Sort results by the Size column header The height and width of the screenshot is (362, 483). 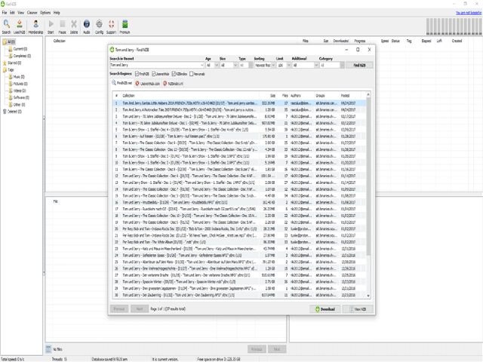pyautogui.click(x=267, y=96)
